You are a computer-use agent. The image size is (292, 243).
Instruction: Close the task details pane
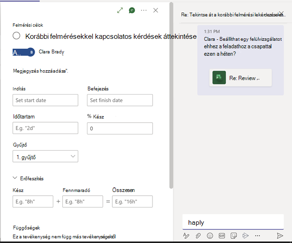point(156,10)
